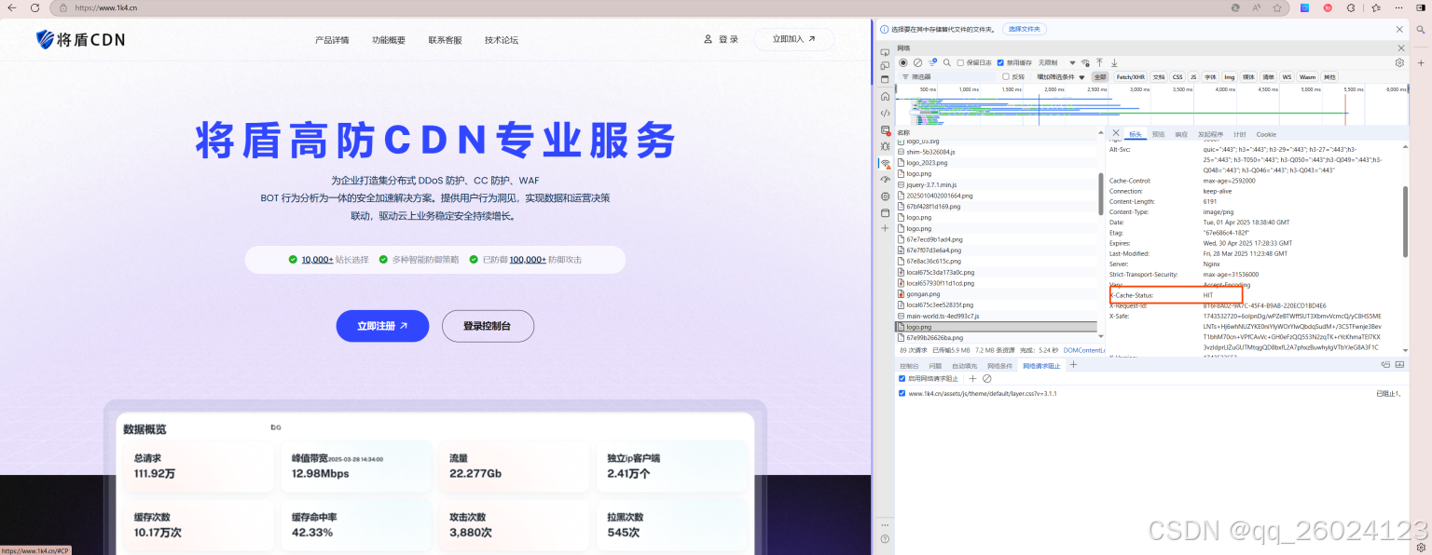The image size is (1432, 555).
Task: Clear the network log icon
Action: point(917,62)
